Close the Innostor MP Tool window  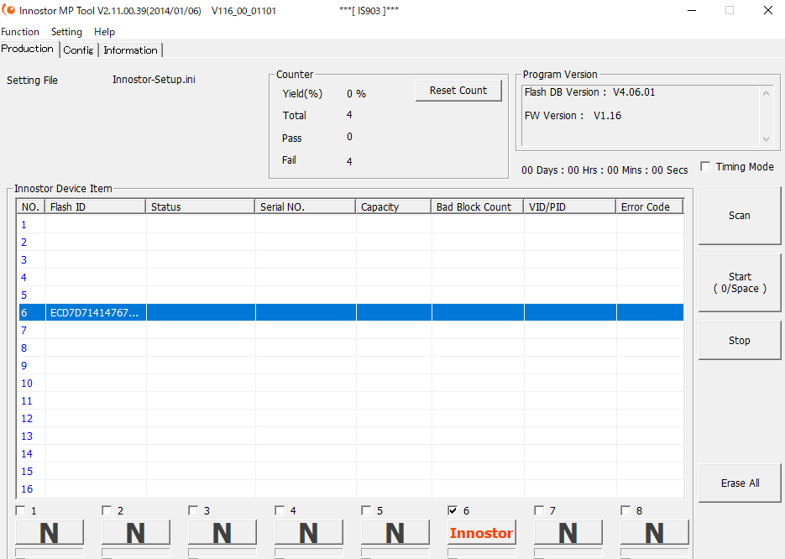tap(768, 10)
